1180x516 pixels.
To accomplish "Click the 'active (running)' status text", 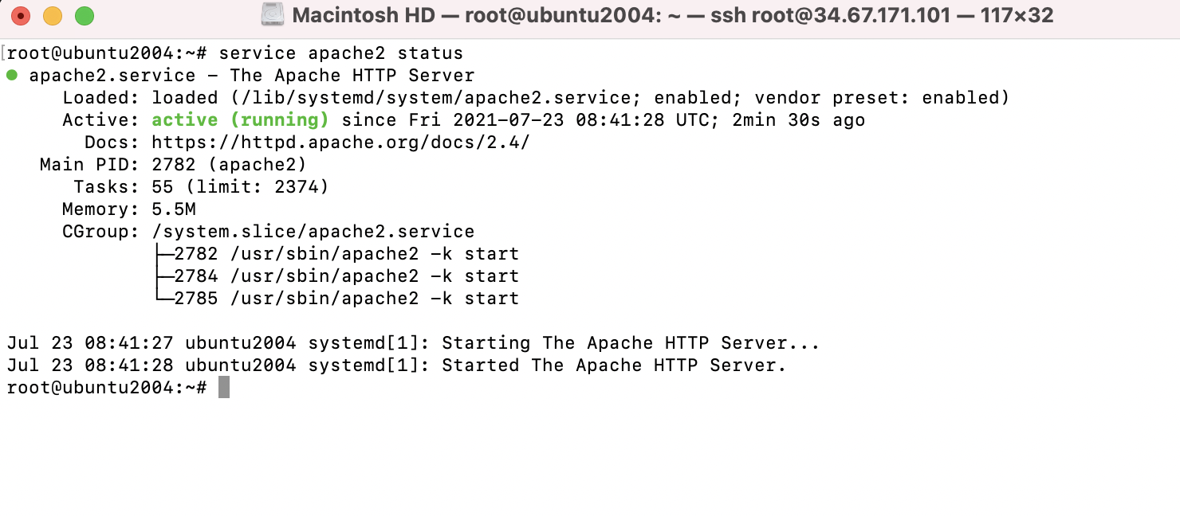I will coord(240,120).
